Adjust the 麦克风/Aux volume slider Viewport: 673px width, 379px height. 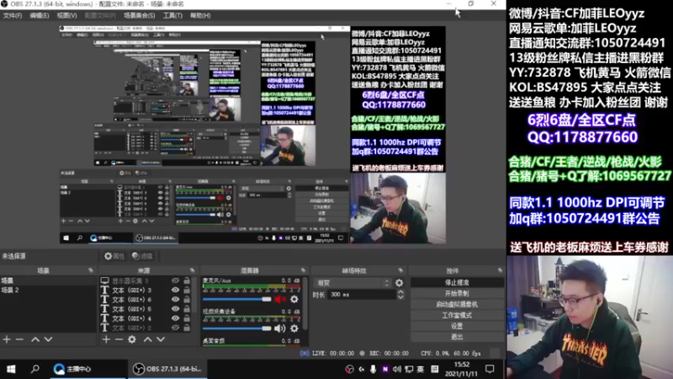pos(237,299)
